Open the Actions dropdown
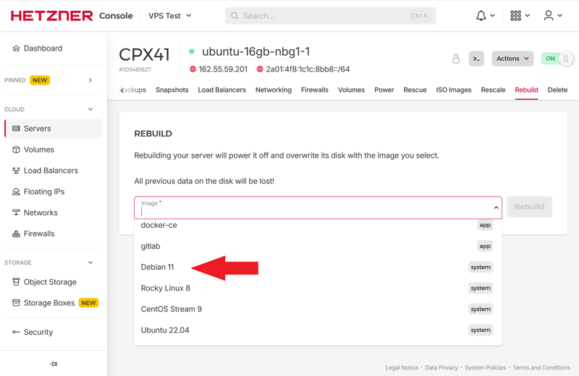The height and width of the screenshot is (376, 579). pyautogui.click(x=512, y=59)
